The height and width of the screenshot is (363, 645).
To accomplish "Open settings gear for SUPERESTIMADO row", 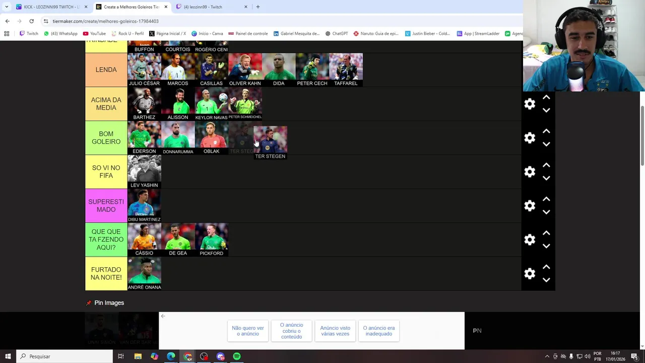I will (530, 206).
